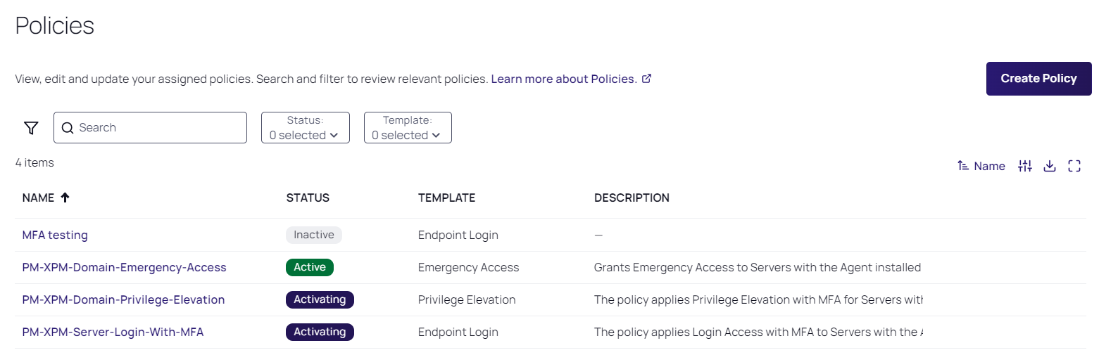Click the download export icon
Screen dimensions: 1099x362
tap(1050, 166)
